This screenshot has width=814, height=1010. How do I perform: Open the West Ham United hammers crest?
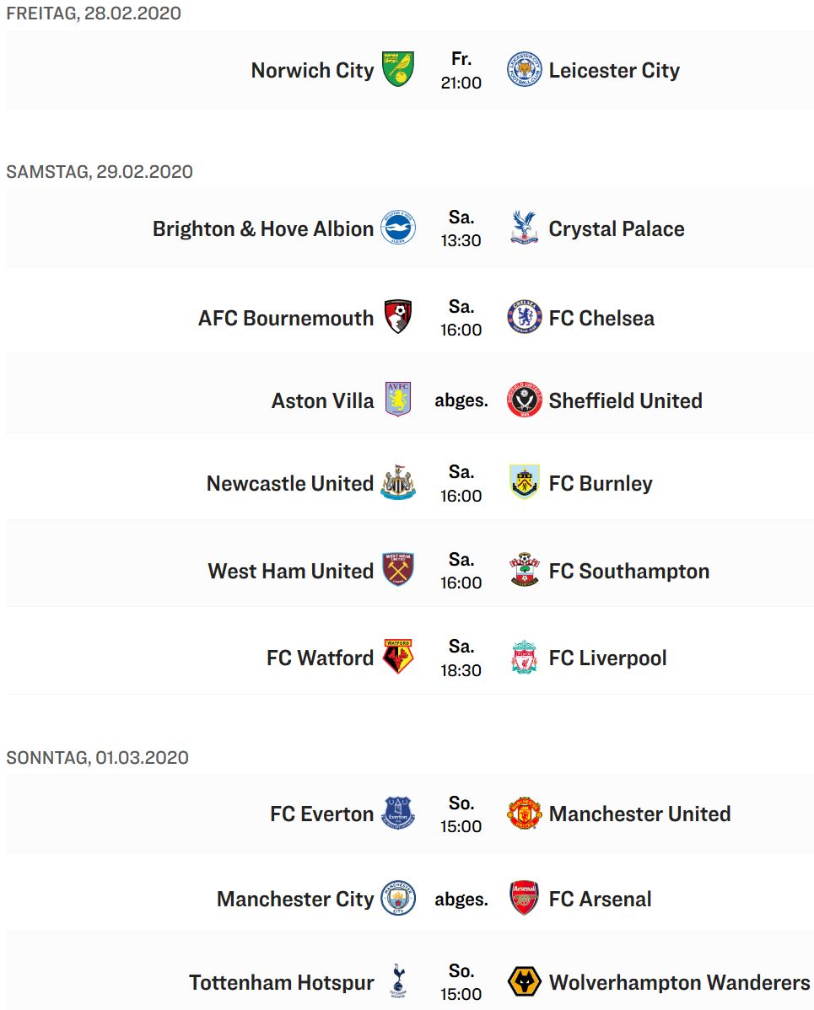point(397,570)
